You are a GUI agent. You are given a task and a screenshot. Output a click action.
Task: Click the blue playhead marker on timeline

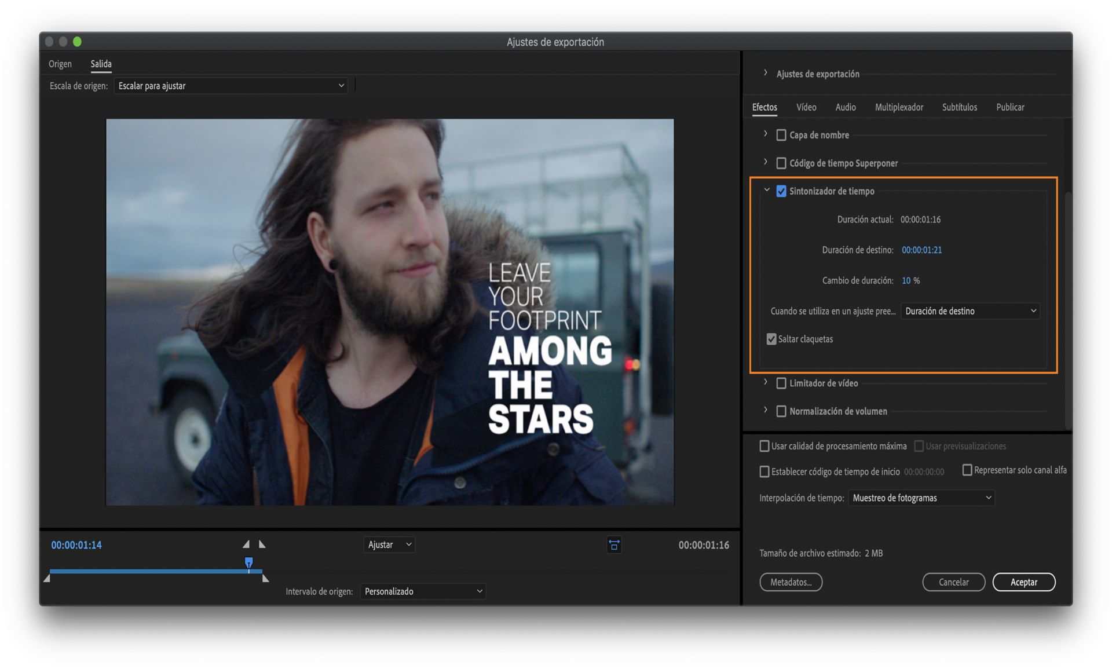coord(248,562)
